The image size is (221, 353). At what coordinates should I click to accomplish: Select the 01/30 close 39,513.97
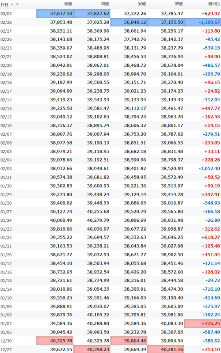[172, 186]
